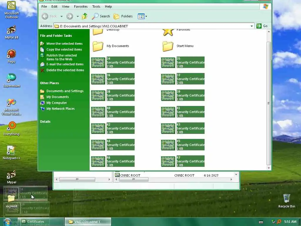Select certificate file 35
This screenshot has width=301, height=226.
pyautogui.click(x=183, y=62)
